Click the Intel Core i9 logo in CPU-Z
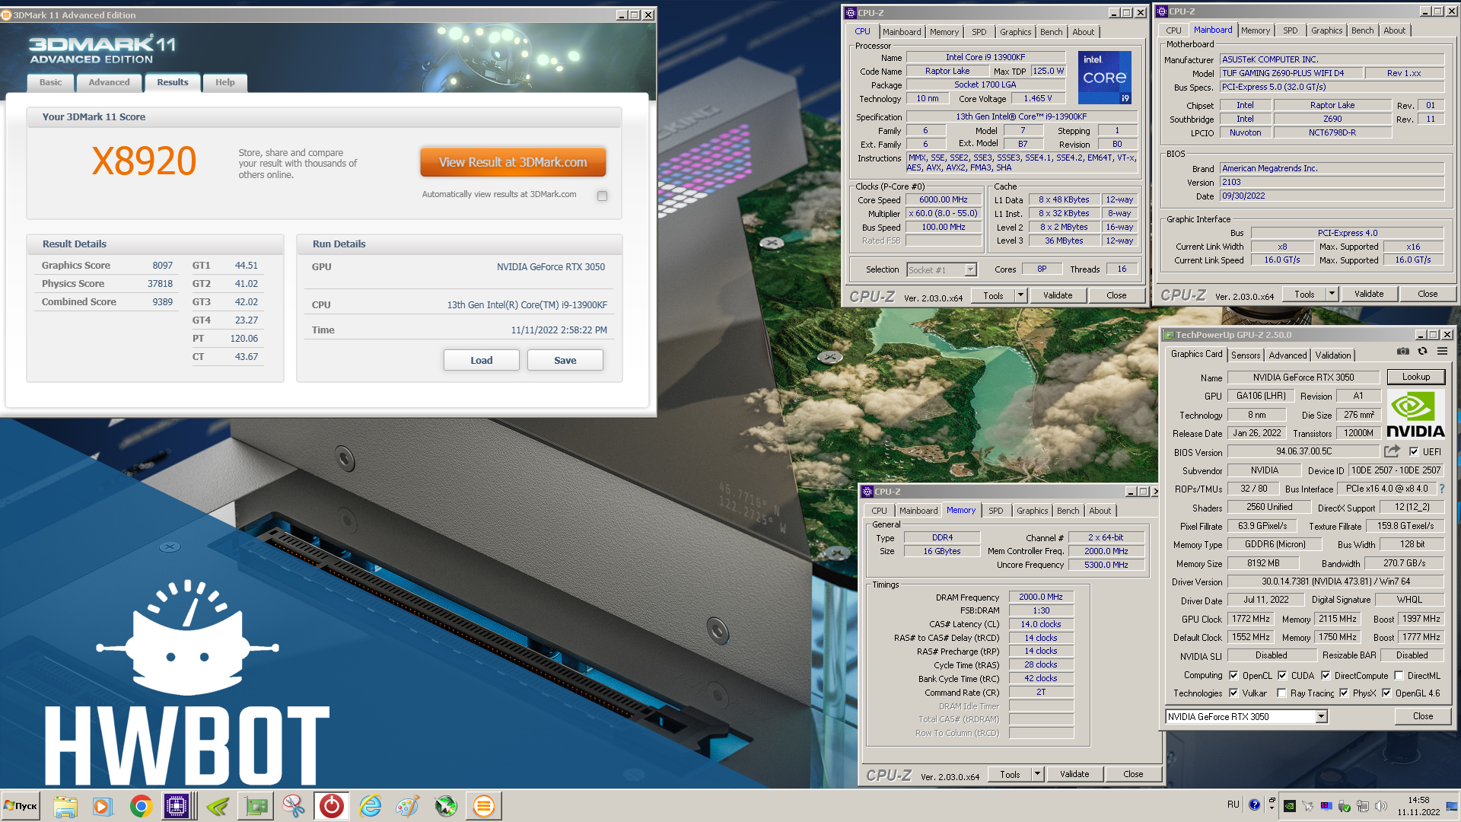The height and width of the screenshot is (822, 1461). 1104,78
